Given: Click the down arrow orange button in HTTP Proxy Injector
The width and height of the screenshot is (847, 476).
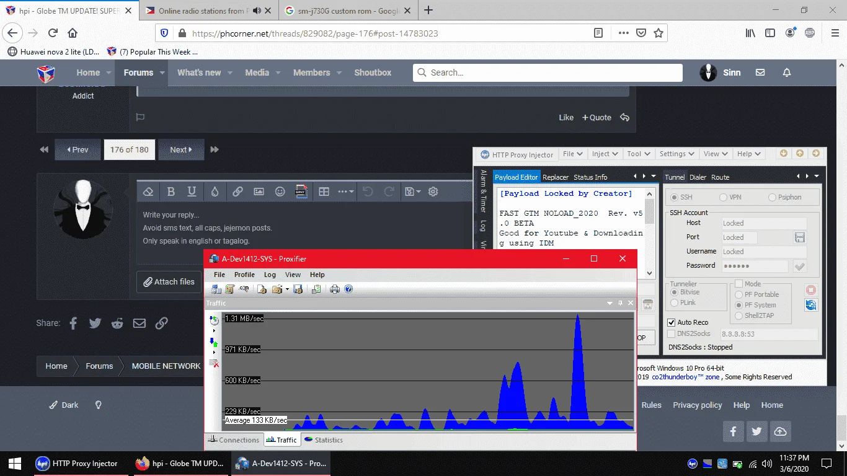Looking at the screenshot, I should coord(784,154).
